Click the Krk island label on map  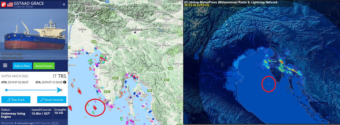(x=138, y=91)
